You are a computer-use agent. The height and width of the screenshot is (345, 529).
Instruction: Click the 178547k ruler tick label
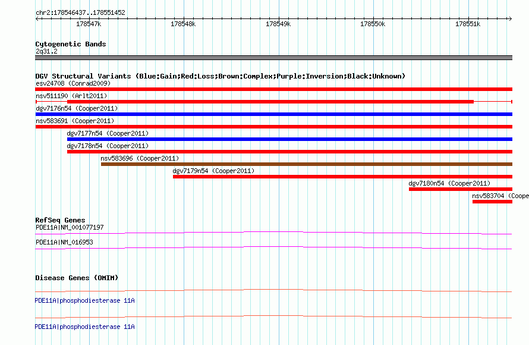coord(89,24)
